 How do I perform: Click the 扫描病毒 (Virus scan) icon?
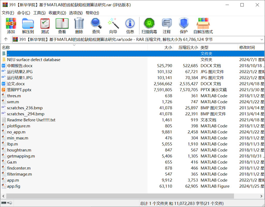coord(149,24)
